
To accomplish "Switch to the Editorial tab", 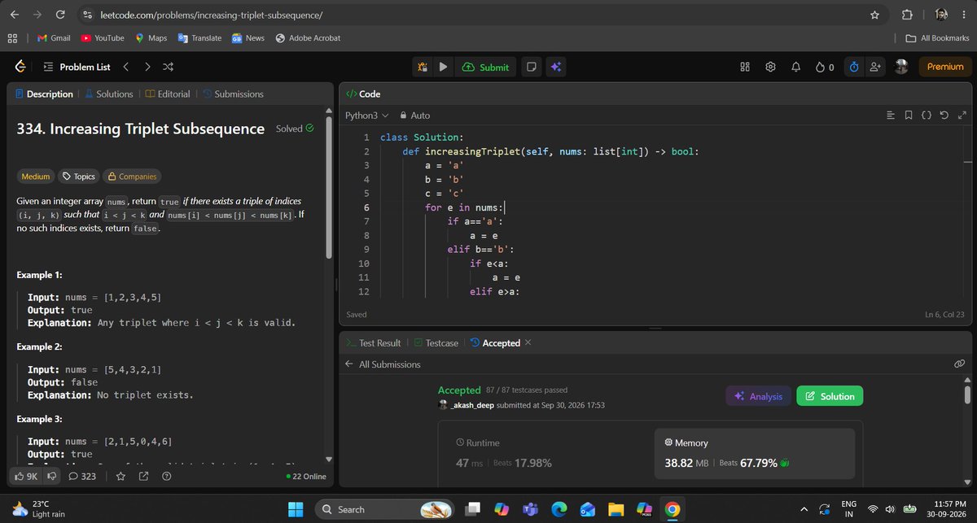I will [167, 94].
